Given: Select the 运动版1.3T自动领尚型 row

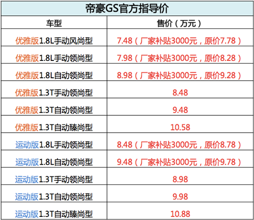Looking at the screenshot, I should coord(127,197).
